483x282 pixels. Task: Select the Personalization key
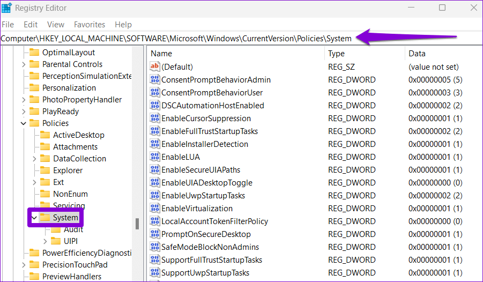tap(69, 88)
